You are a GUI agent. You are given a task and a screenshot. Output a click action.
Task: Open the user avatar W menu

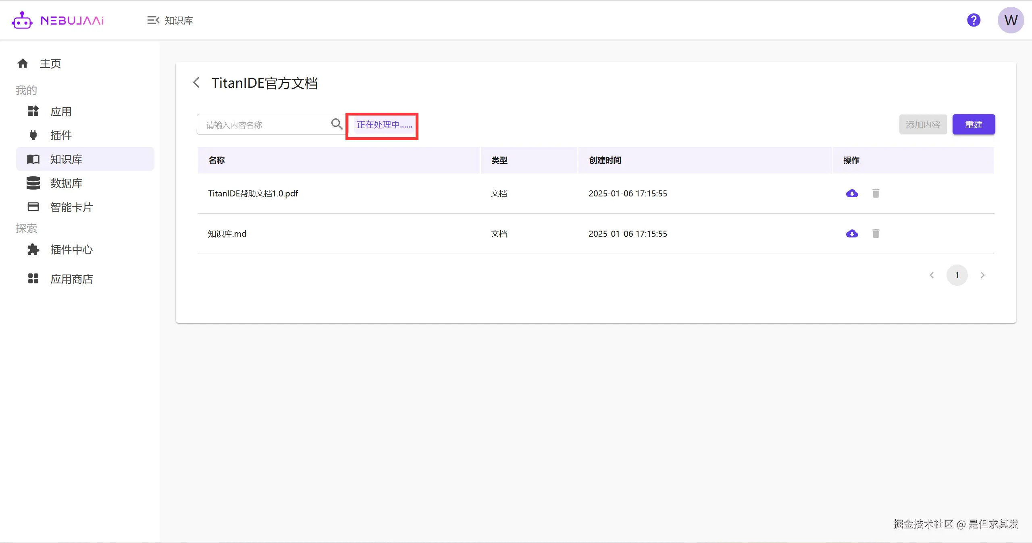(x=1011, y=20)
